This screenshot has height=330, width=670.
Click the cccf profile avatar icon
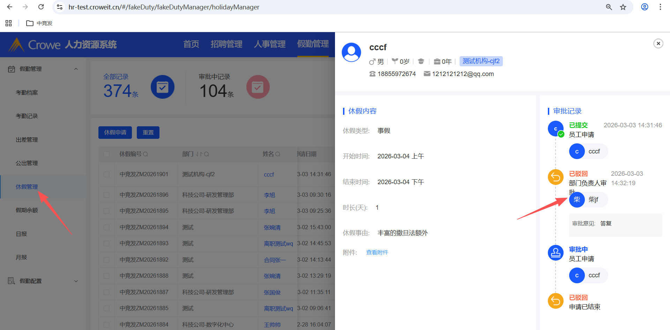(351, 52)
